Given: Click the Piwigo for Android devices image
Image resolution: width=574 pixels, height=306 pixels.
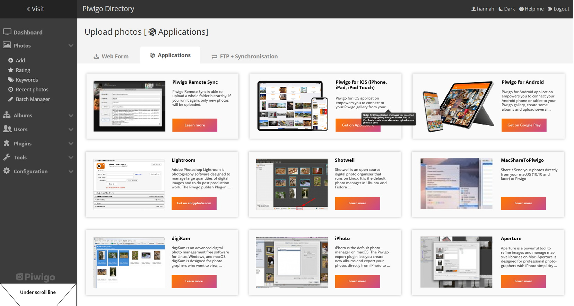Looking at the screenshot, I should 458,106.
